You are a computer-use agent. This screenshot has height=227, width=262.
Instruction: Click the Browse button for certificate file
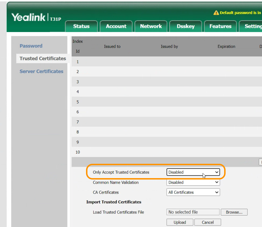(x=234, y=212)
